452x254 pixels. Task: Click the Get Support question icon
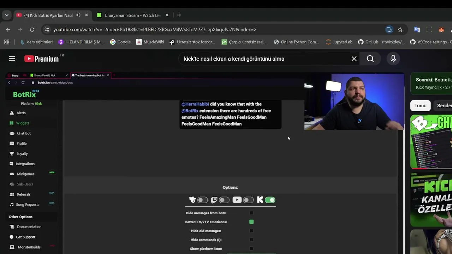click(x=12, y=237)
